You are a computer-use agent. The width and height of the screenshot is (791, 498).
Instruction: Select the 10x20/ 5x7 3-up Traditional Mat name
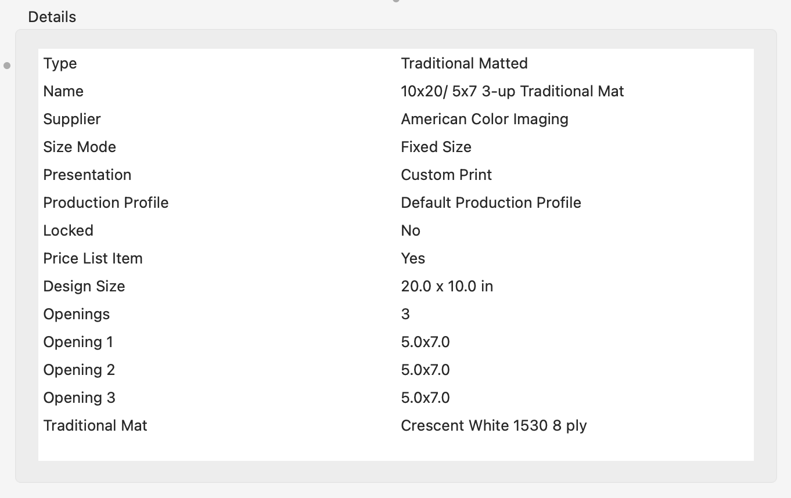[512, 91]
